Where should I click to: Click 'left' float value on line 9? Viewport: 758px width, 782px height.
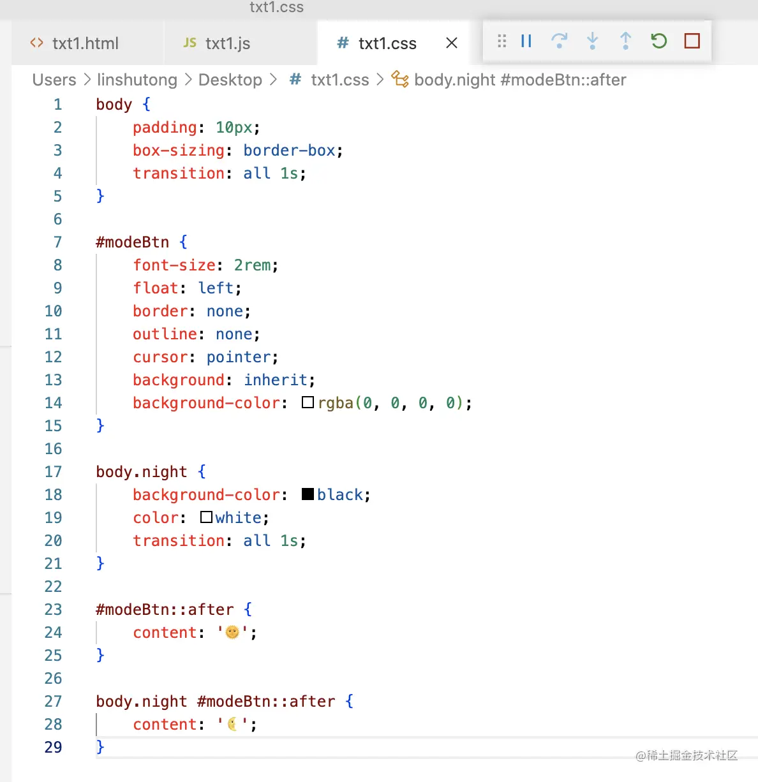(215, 288)
